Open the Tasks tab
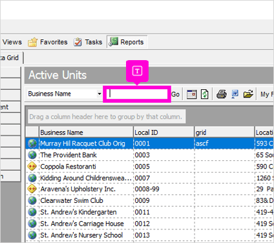The image size is (274, 243). pyautogui.click(x=88, y=42)
